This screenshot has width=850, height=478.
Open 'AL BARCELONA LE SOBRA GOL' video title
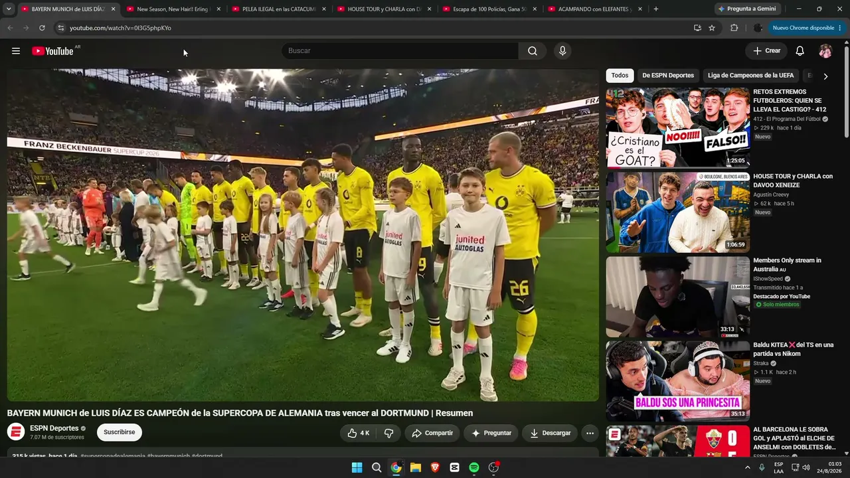pos(794,438)
